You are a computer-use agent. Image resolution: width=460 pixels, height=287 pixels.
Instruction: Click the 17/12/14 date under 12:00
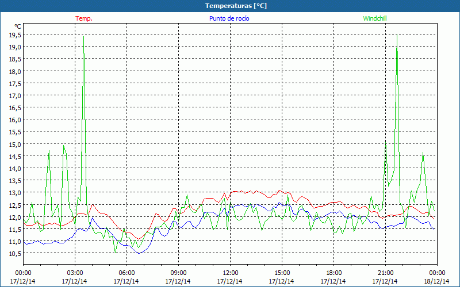tap(229, 281)
